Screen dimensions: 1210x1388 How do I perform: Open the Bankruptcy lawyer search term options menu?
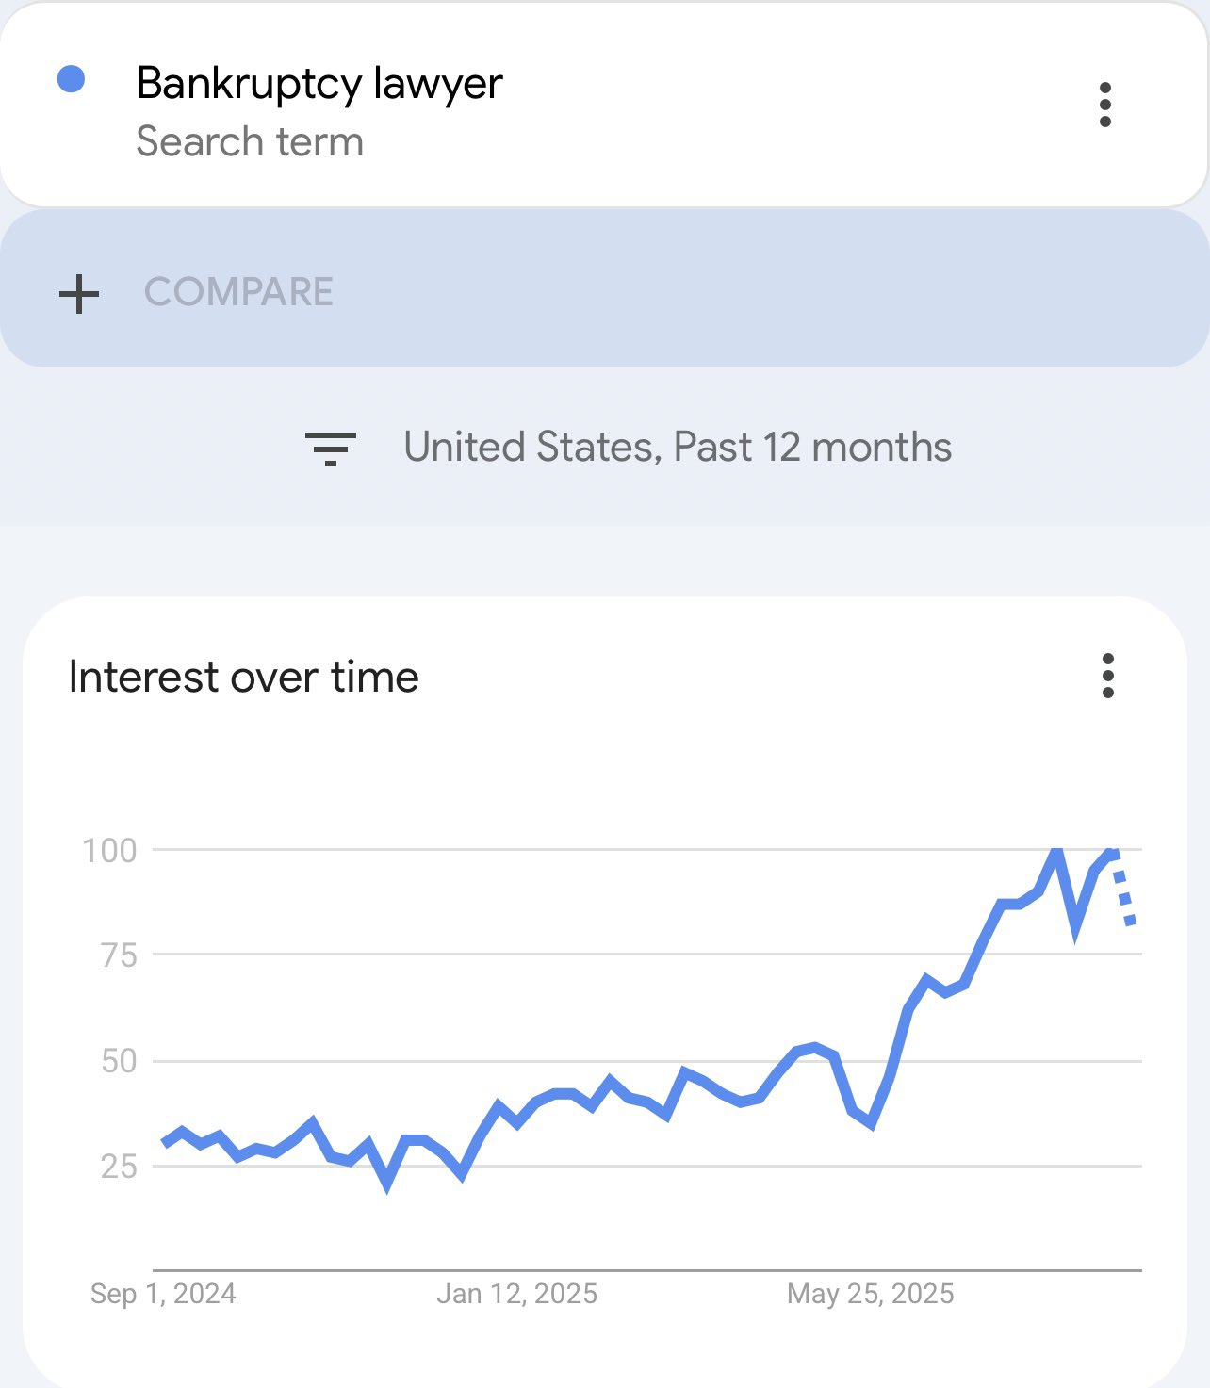tap(1105, 105)
